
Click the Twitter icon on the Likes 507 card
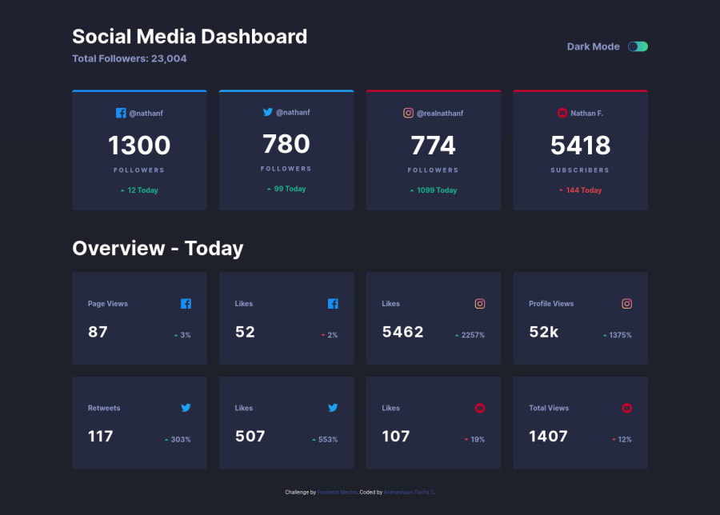click(333, 408)
